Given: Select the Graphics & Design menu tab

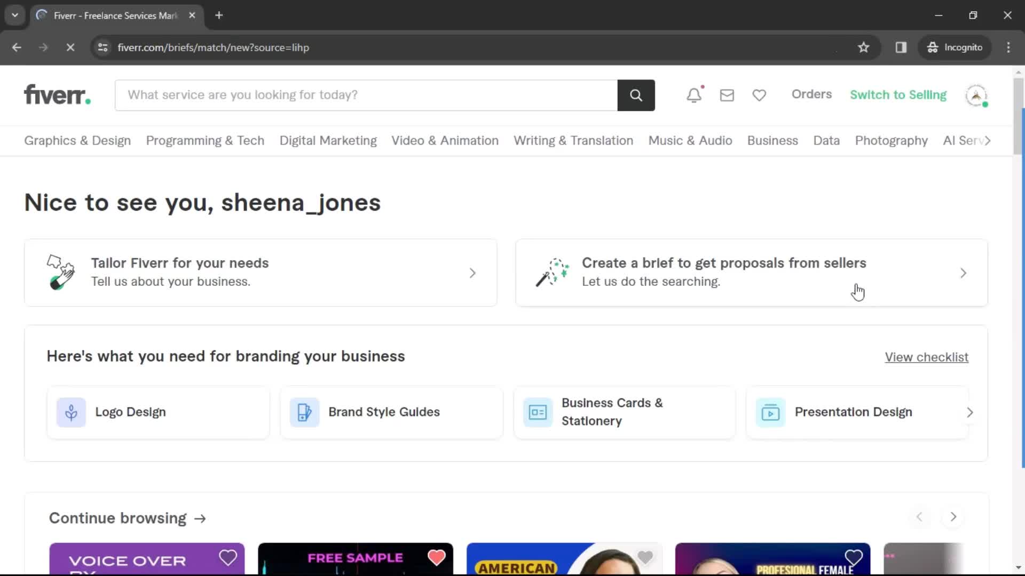Looking at the screenshot, I should pyautogui.click(x=77, y=140).
